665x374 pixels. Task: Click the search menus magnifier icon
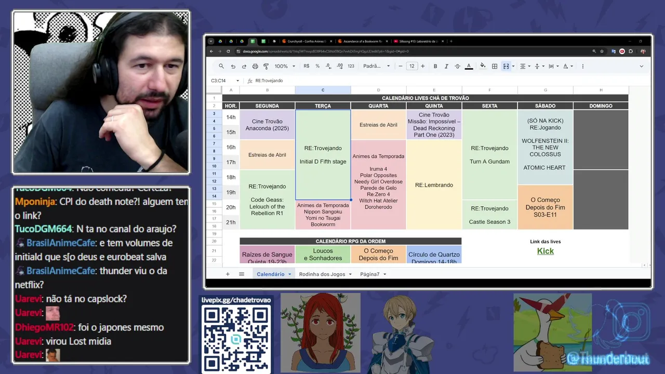coord(221,66)
